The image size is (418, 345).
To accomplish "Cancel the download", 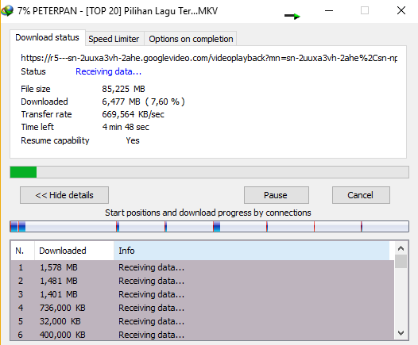I will click(x=361, y=195).
